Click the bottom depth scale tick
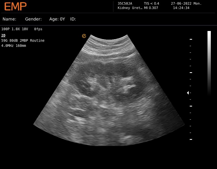 click(x=191, y=139)
